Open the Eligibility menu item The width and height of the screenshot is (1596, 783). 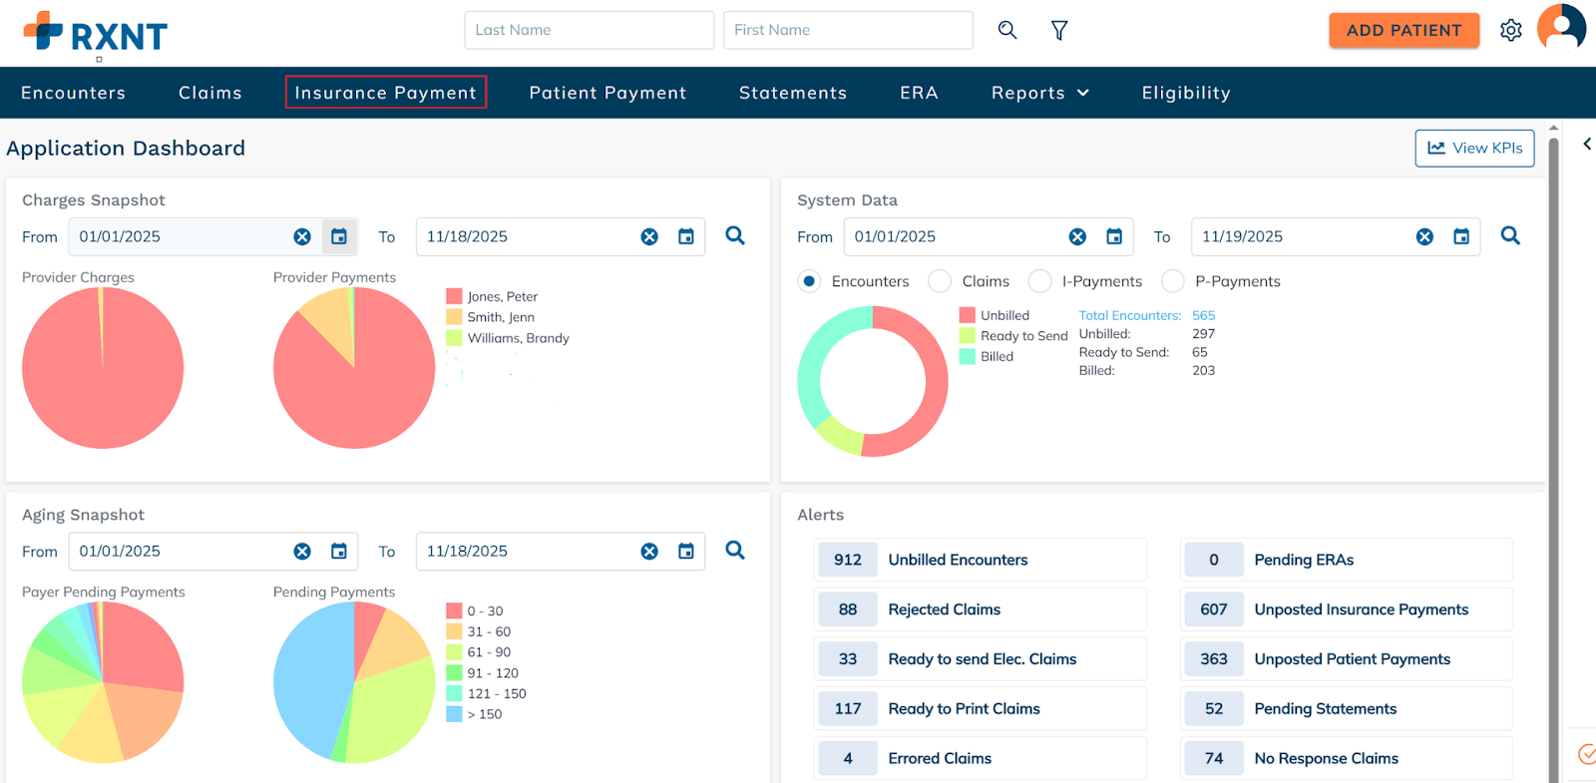pyautogui.click(x=1186, y=93)
